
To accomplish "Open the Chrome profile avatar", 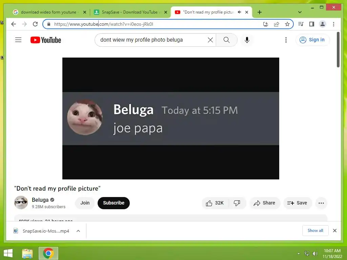I will [323, 24].
